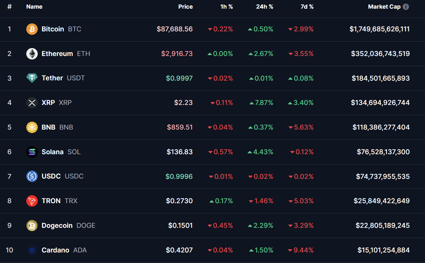
Task: Sort by the 7d % column header
Action: (x=307, y=7)
